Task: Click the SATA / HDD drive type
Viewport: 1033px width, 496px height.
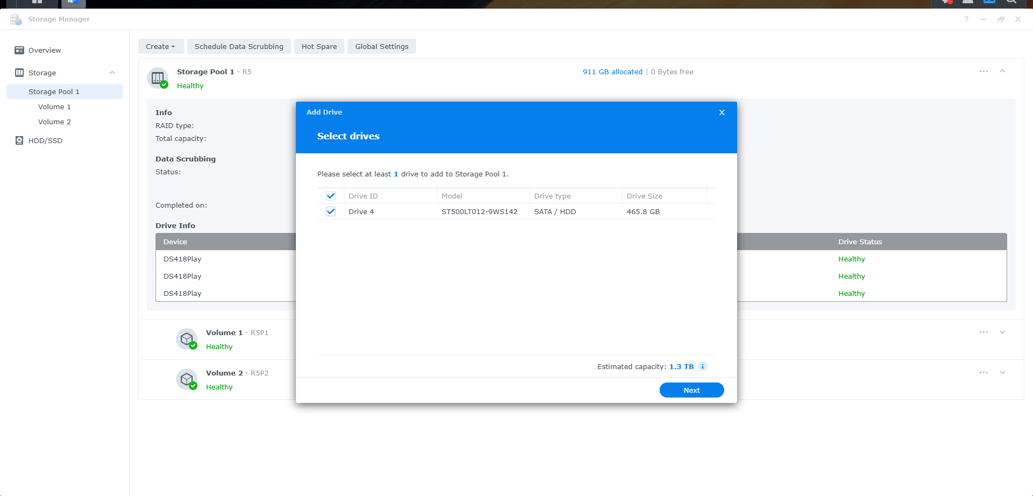Action: coord(555,211)
